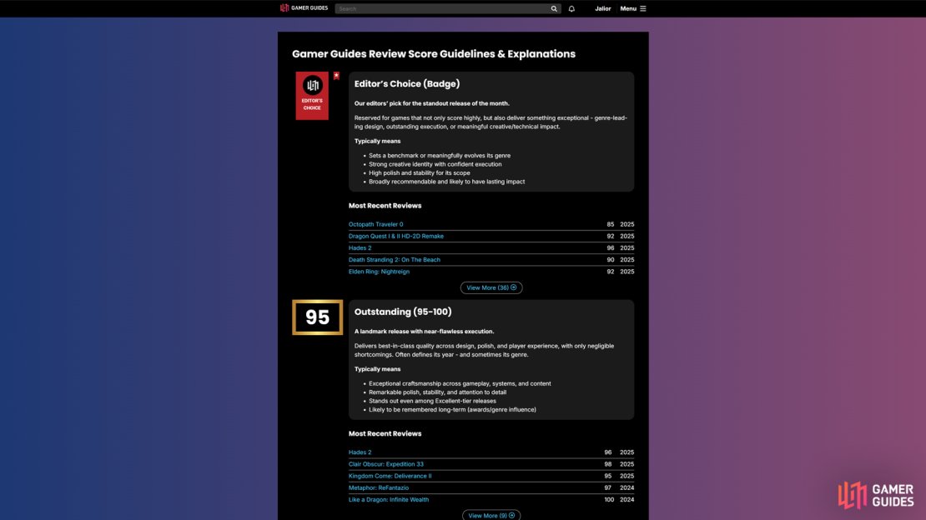This screenshot has width=926, height=520.
Task: Open Death Stranding 2: On The Beach review
Action: (x=394, y=260)
